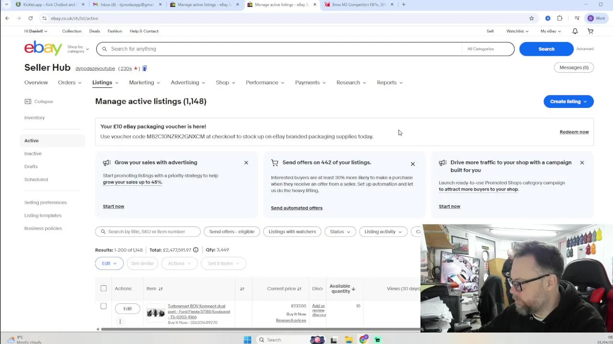This screenshot has height=344, width=613.
Task: Tick the Turbosmart BOV listing checkbox
Action: 103,306
